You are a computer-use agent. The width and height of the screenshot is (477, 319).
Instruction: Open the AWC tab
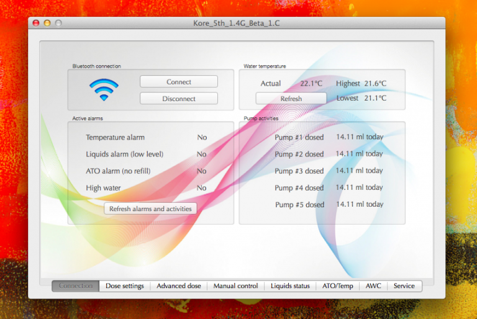coord(373,286)
